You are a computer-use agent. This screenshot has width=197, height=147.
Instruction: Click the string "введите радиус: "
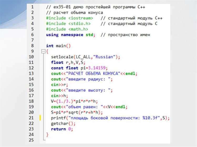click(88, 79)
